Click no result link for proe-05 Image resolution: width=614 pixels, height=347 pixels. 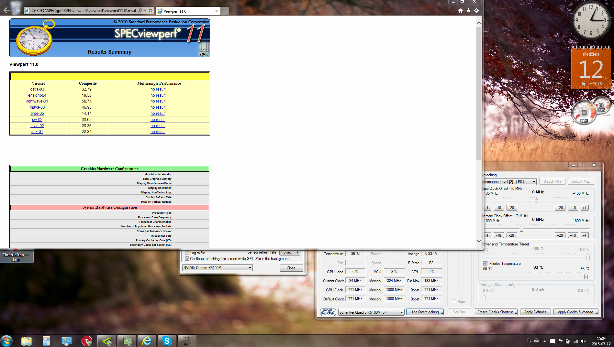coord(158,114)
